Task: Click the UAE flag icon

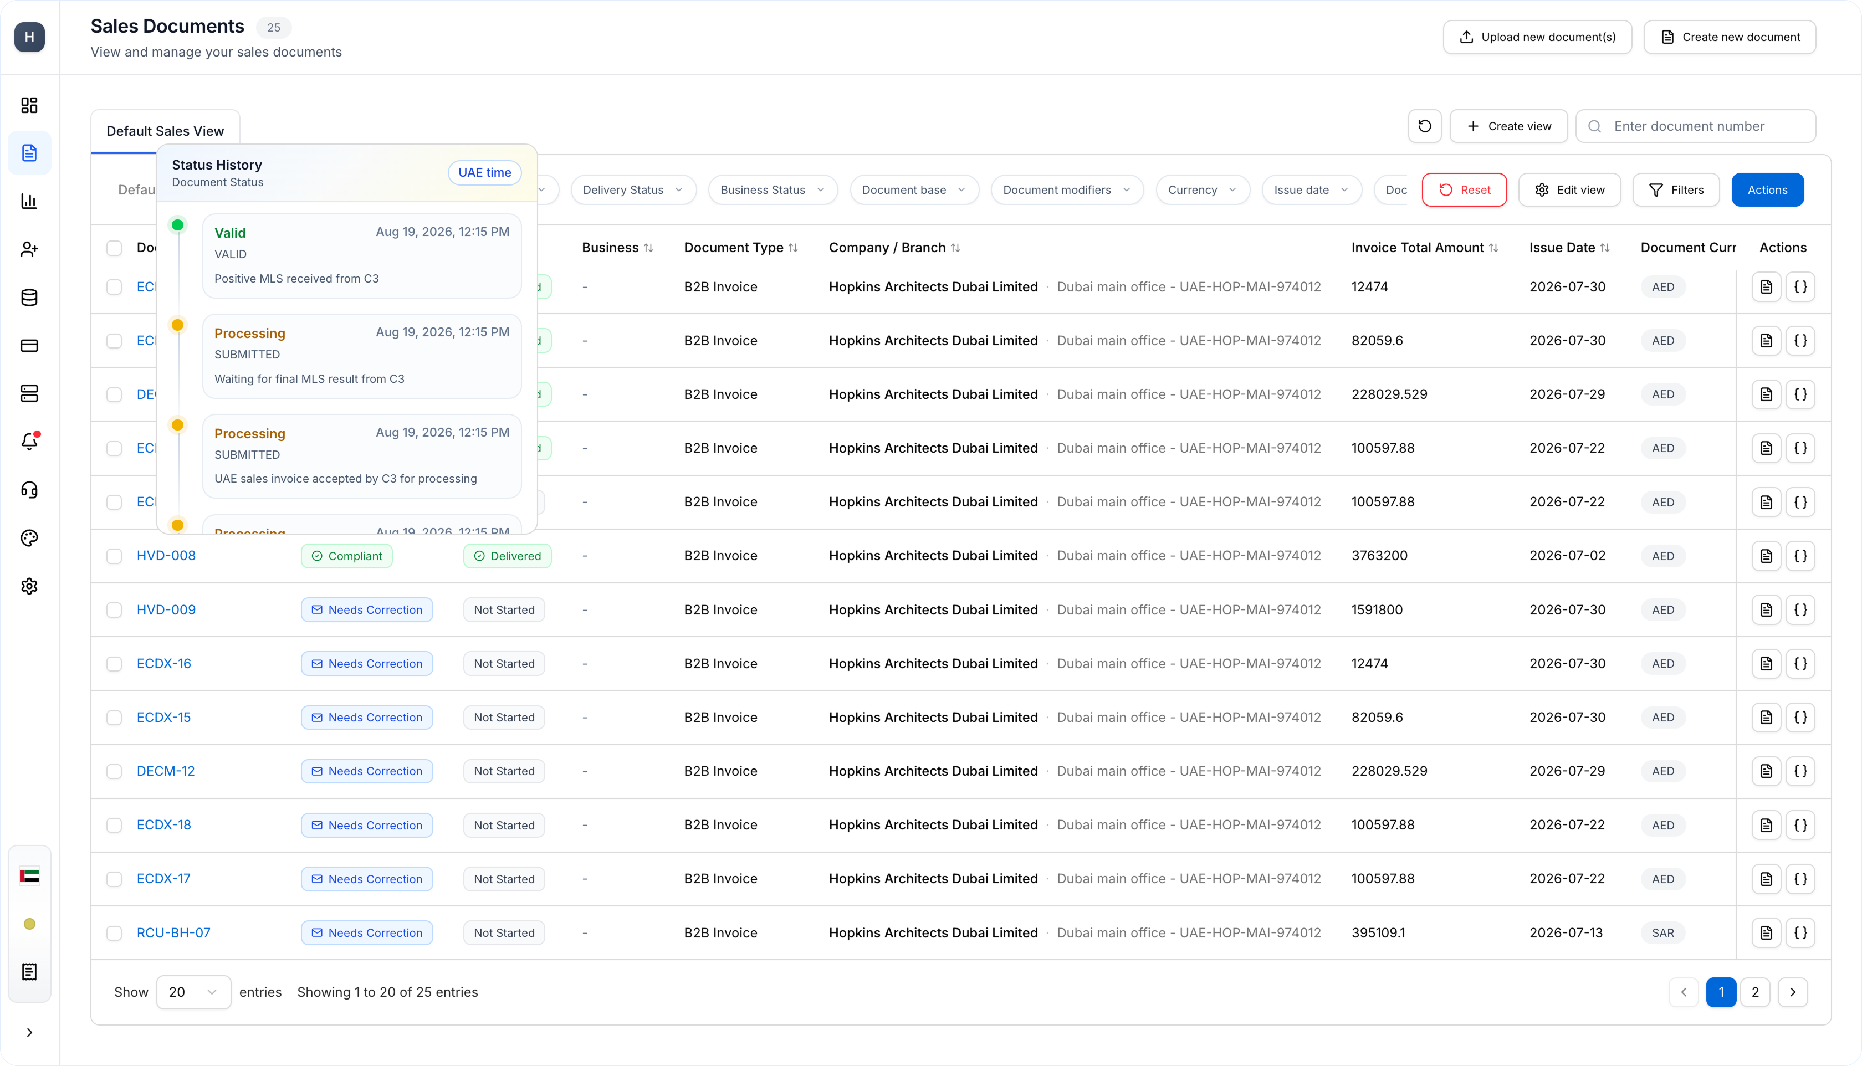Action: tap(29, 877)
